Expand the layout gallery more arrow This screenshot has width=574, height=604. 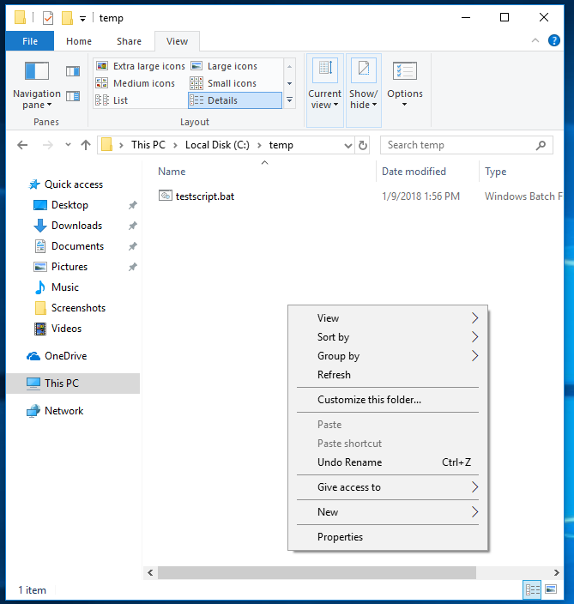pyautogui.click(x=290, y=100)
